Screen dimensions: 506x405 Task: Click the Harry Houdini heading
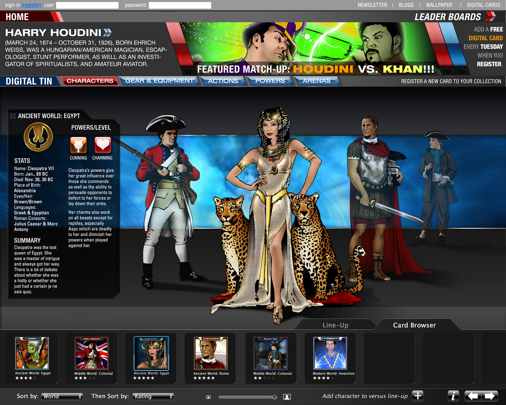[x=53, y=32]
